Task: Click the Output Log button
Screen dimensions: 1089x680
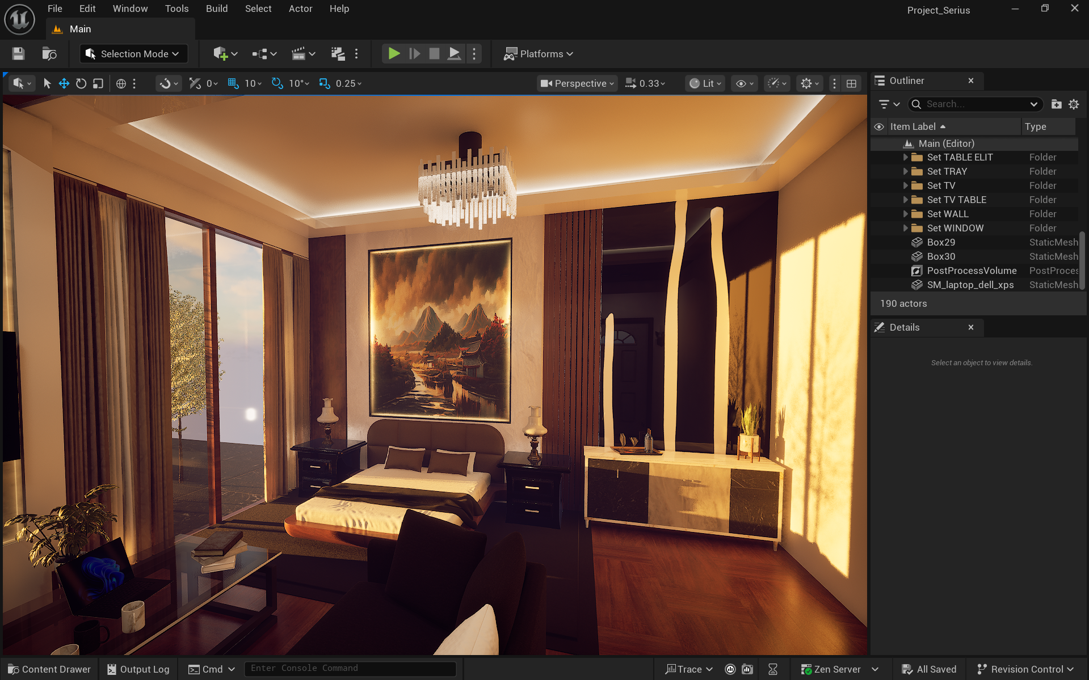Action: pyautogui.click(x=138, y=669)
